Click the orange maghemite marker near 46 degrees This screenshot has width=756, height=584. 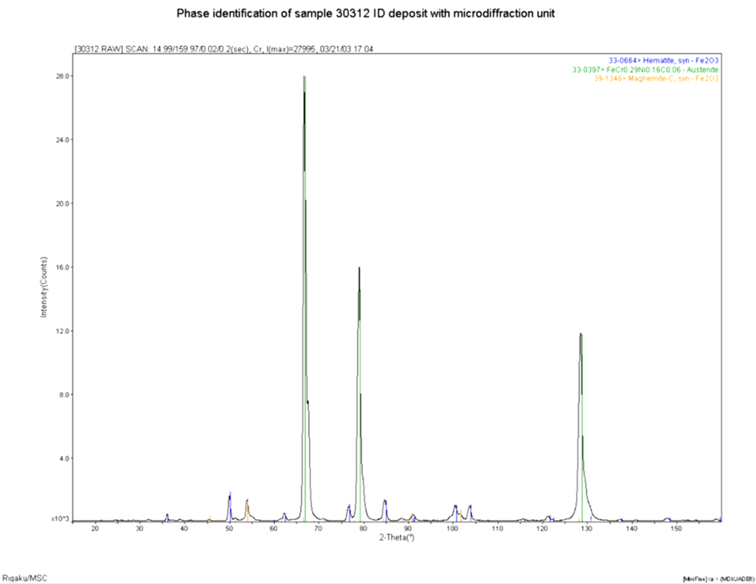click(210, 518)
